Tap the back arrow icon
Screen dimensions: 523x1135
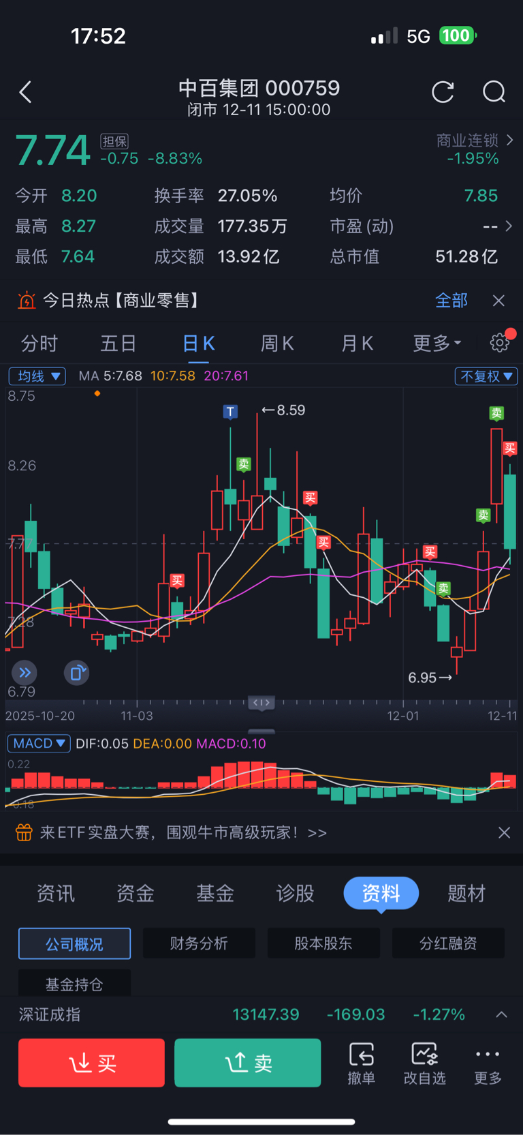[x=25, y=92]
